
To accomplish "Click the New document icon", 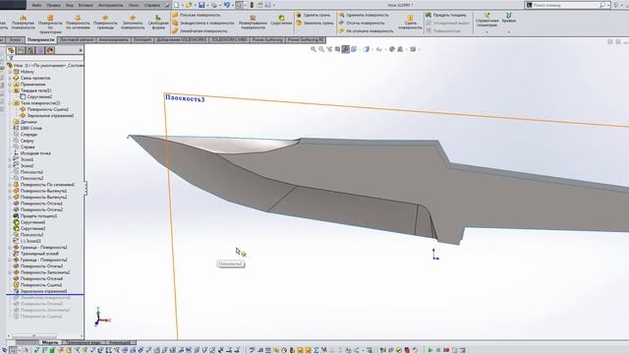I will click(177, 5).
